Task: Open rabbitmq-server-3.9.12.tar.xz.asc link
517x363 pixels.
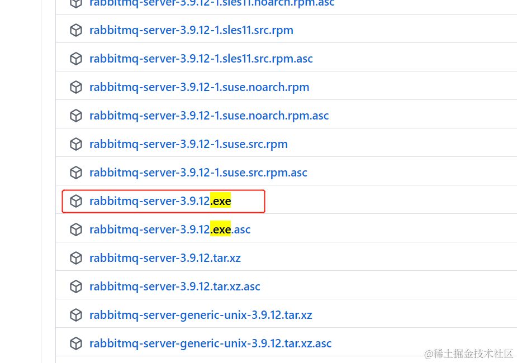Action: click(x=175, y=286)
